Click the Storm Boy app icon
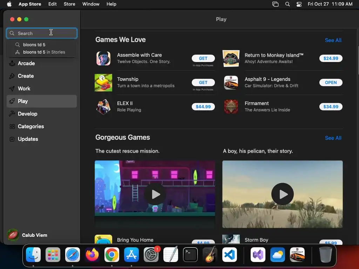359x269 pixels. [231, 239]
